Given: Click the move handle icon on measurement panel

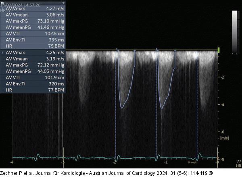Looking at the screenshot, I should (x=63, y=2).
